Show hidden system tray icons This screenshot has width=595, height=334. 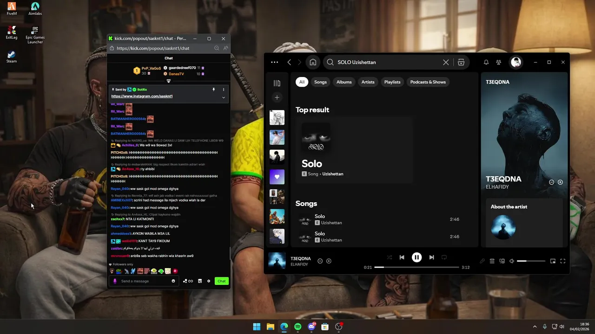tap(535, 327)
